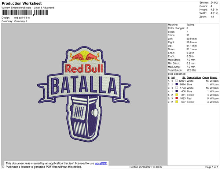This screenshot has height=170, width=220.
Task: Click the 'Color changes:' label
Action: 176,28
